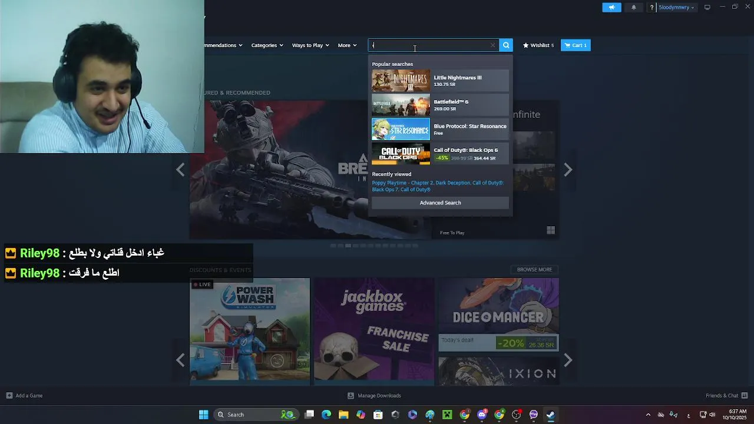Go to previous featured game arrow

point(180,170)
